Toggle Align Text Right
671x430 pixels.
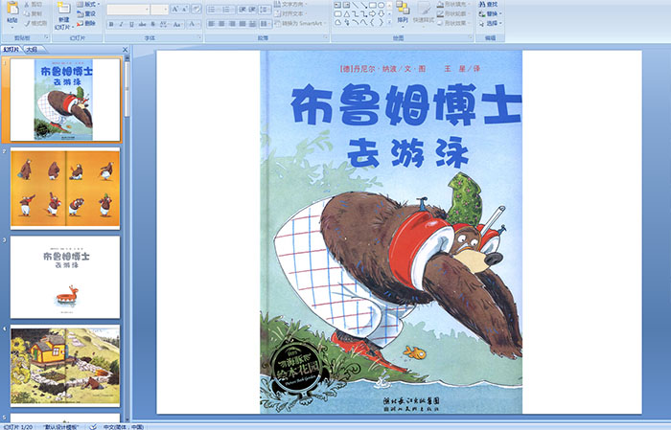click(232, 24)
